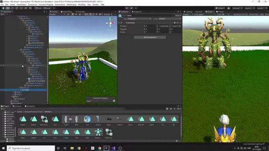Collapse the Treant model sub-assets arrow
Screen dimensions: 269x151
point(70,119)
